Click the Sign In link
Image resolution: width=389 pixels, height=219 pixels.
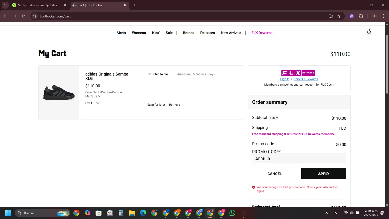click(285, 79)
